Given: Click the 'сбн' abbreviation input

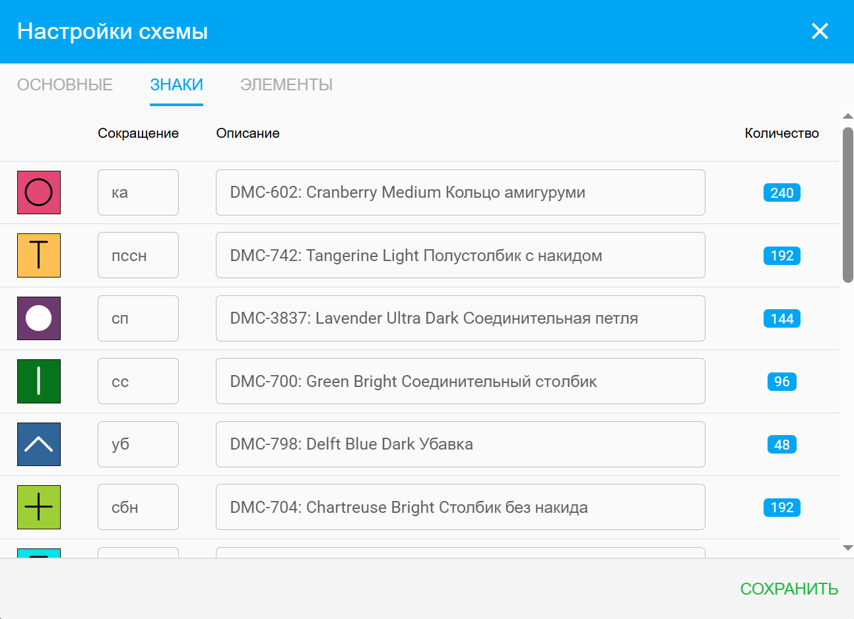Looking at the screenshot, I should (x=138, y=507).
